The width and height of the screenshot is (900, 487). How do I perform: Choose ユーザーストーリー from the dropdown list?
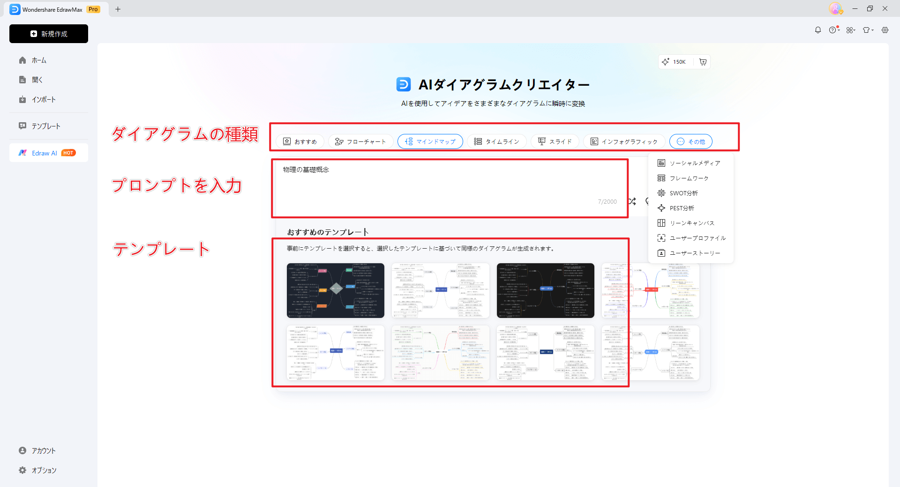(691, 253)
